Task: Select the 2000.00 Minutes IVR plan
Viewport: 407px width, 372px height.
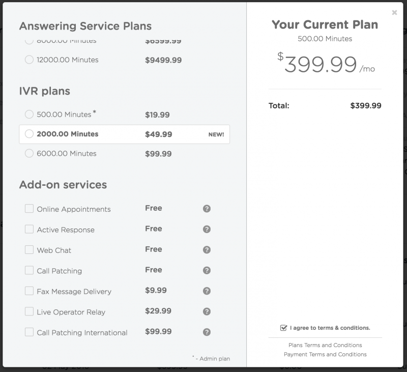Action: (x=30, y=134)
